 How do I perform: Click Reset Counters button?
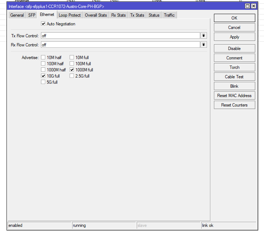tap(234, 105)
